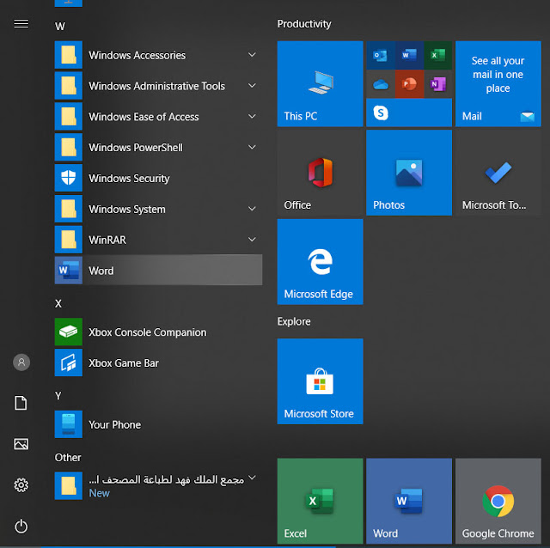Open Windows PowerShell folder label
This screenshot has width=550, height=548.
pos(136,148)
